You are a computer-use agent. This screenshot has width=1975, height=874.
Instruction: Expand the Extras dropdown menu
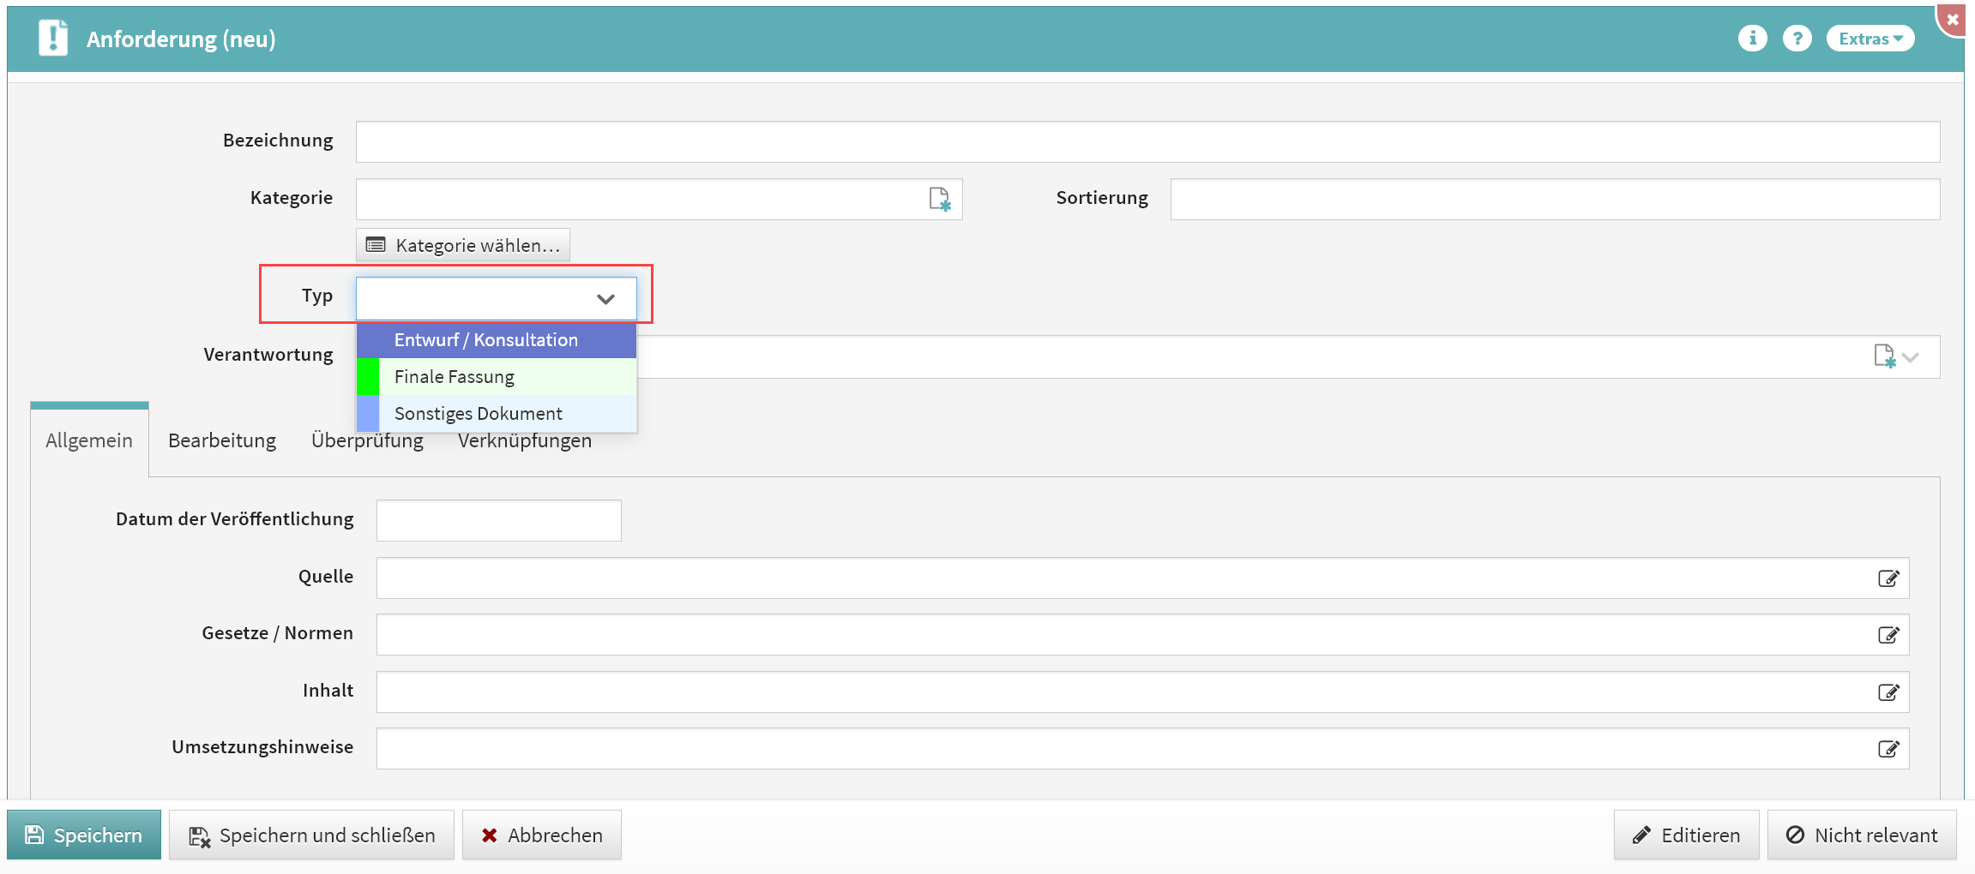[1870, 39]
